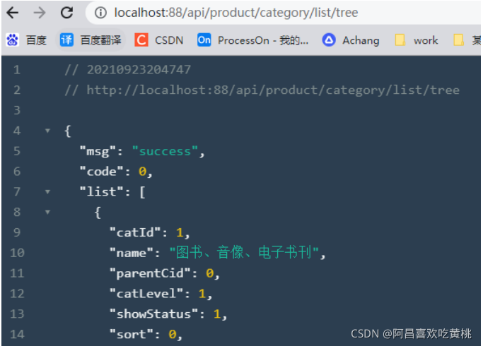Collapse the first list object on line 8

(x=47, y=213)
